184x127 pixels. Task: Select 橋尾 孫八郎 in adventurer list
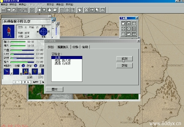[67, 61]
